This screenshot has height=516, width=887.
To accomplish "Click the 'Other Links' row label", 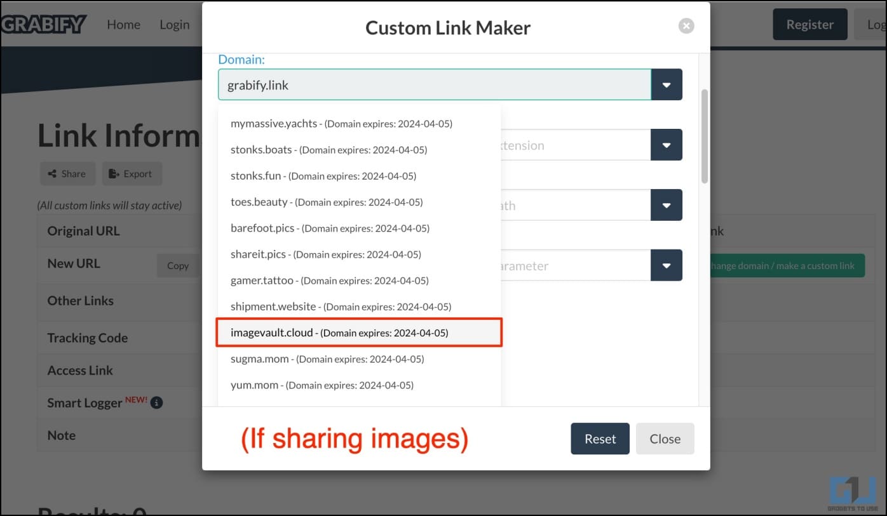I will (81, 301).
